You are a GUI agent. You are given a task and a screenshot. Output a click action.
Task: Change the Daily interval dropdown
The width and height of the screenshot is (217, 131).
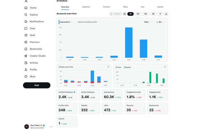(x=147, y=22)
